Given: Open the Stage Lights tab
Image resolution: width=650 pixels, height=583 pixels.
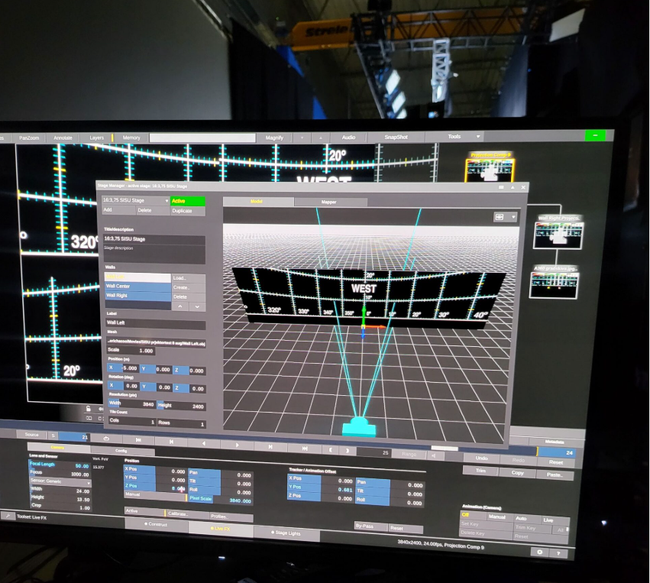Looking at the screenshot, I should click(292, 533).
